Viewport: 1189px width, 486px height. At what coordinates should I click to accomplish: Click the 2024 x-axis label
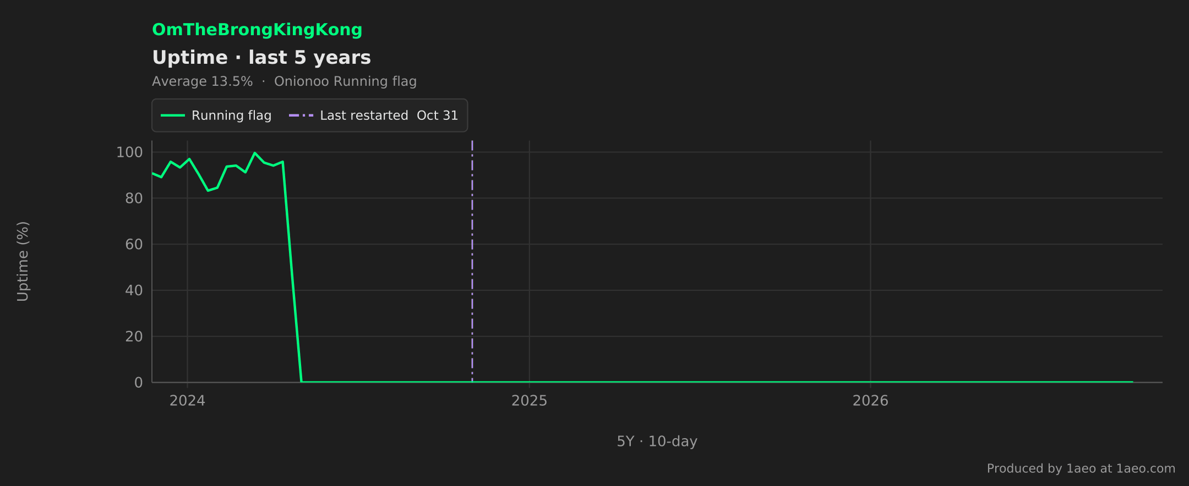tap(187, 401)
